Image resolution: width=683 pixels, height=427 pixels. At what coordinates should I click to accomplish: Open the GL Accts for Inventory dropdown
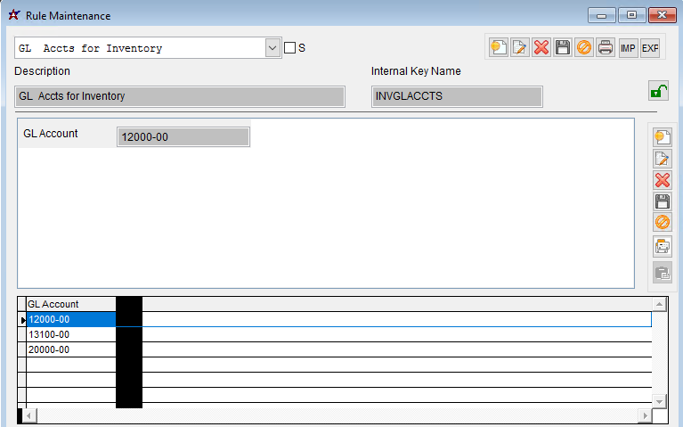tap(273, 48)
